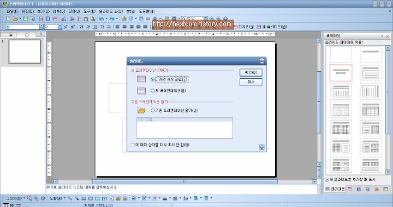
Task: Open the dropdown arrow beside the Fill color icon
Action: click(x=138, y=198)
